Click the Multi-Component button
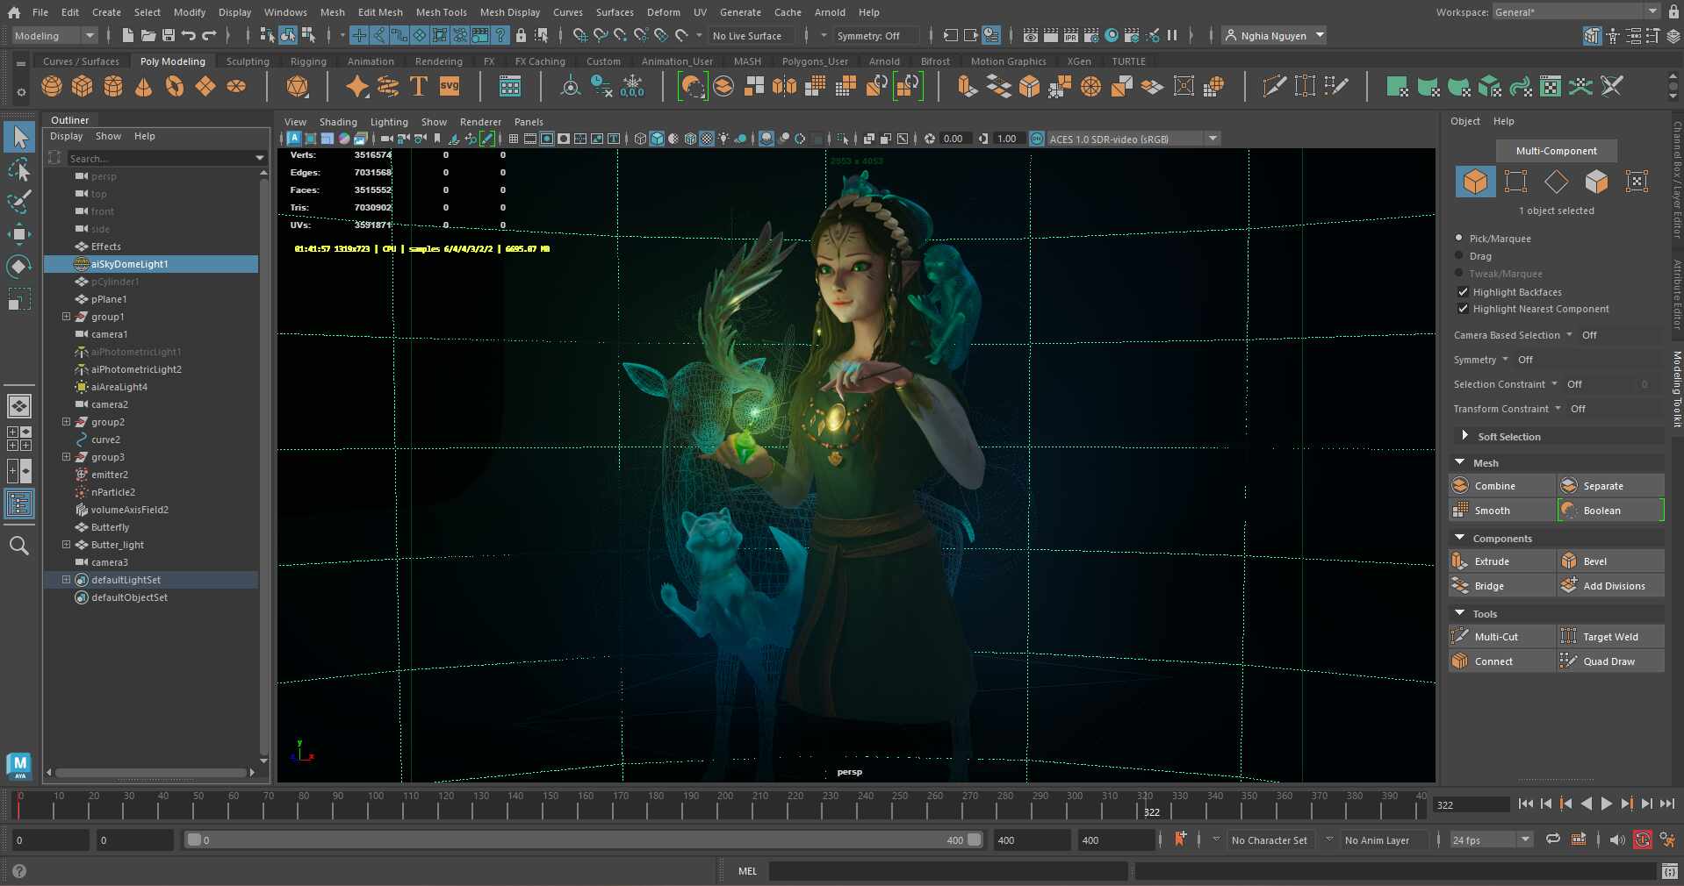This screenshot has width=1684, height=886. coord(1556,151)
